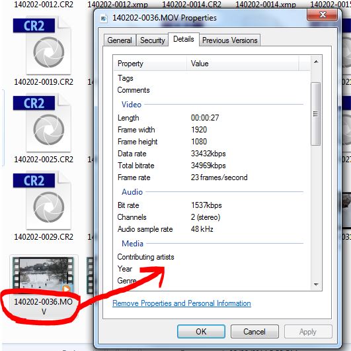351x351 pixels.
Task: Select the 140202-0029.CR2 file icon
Action: (42, 200)
